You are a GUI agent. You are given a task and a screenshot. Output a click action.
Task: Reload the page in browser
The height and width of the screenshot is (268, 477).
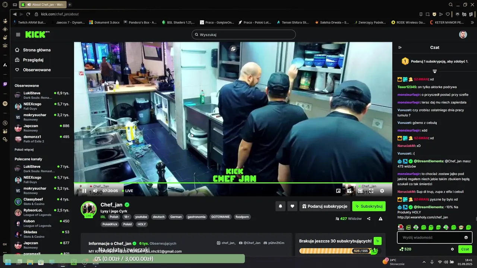28,14
